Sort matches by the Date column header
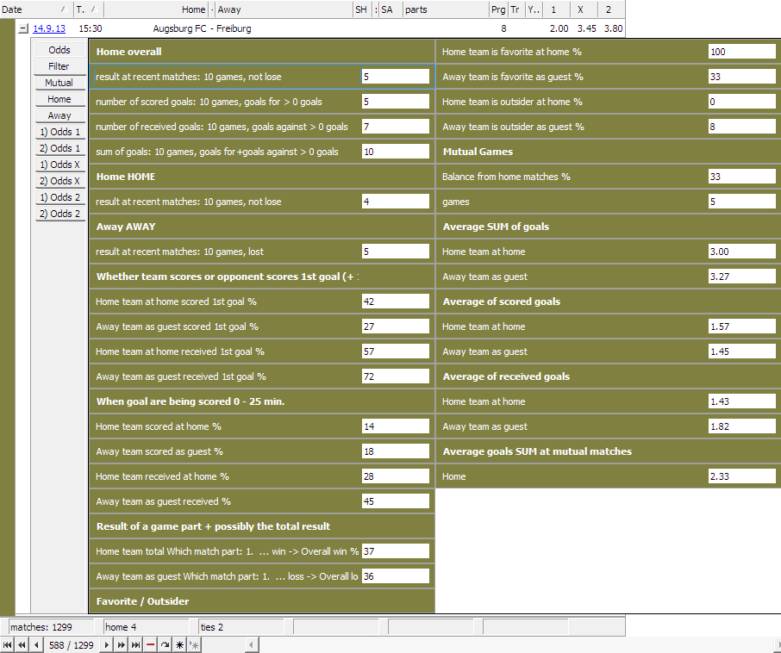The height and width of the screenshot is (653, 781). 36,9
